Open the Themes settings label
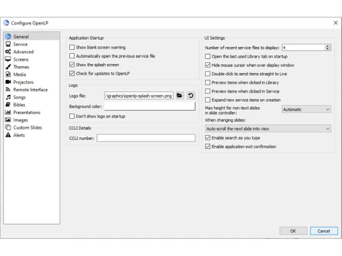The height and width of the screenshot is (256, 342). (x=21, y=67)
